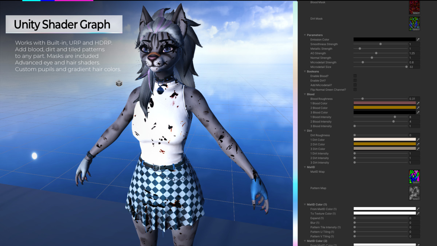This screenshot has height=246, width=437.
Task: Open the 1 Blood Color swatch
Action: tap(385, 104)
